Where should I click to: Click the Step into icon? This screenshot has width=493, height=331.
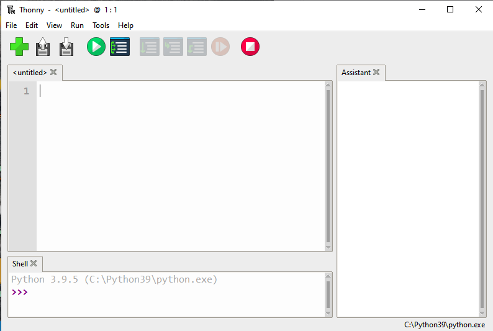click(x=173, y=47)
